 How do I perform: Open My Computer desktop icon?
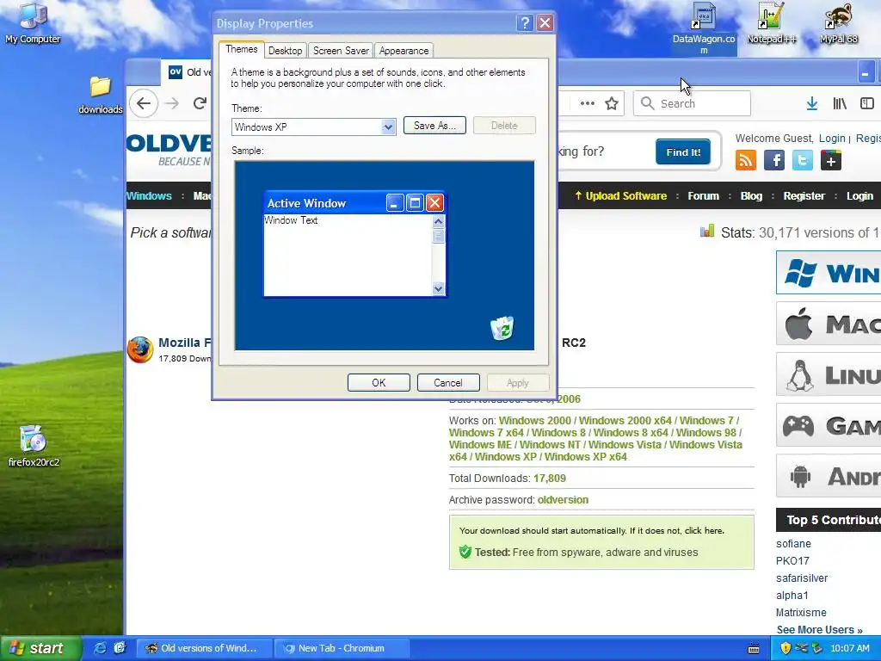33,22
